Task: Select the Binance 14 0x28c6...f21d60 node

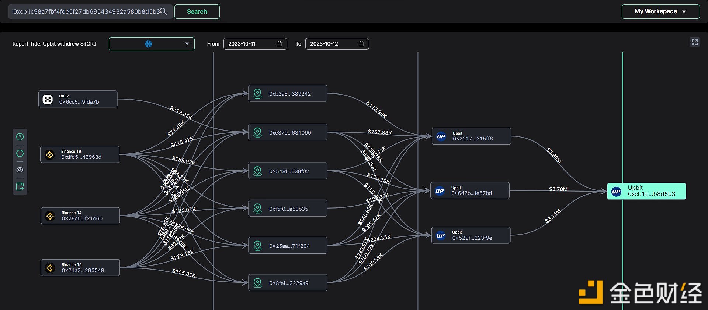Action: click(x=80, y=216)
